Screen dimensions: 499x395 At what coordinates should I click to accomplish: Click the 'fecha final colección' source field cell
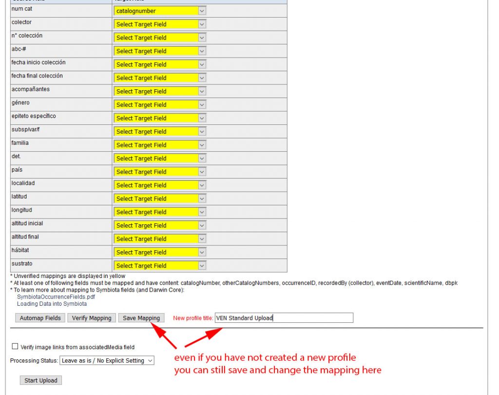(61, 78)
